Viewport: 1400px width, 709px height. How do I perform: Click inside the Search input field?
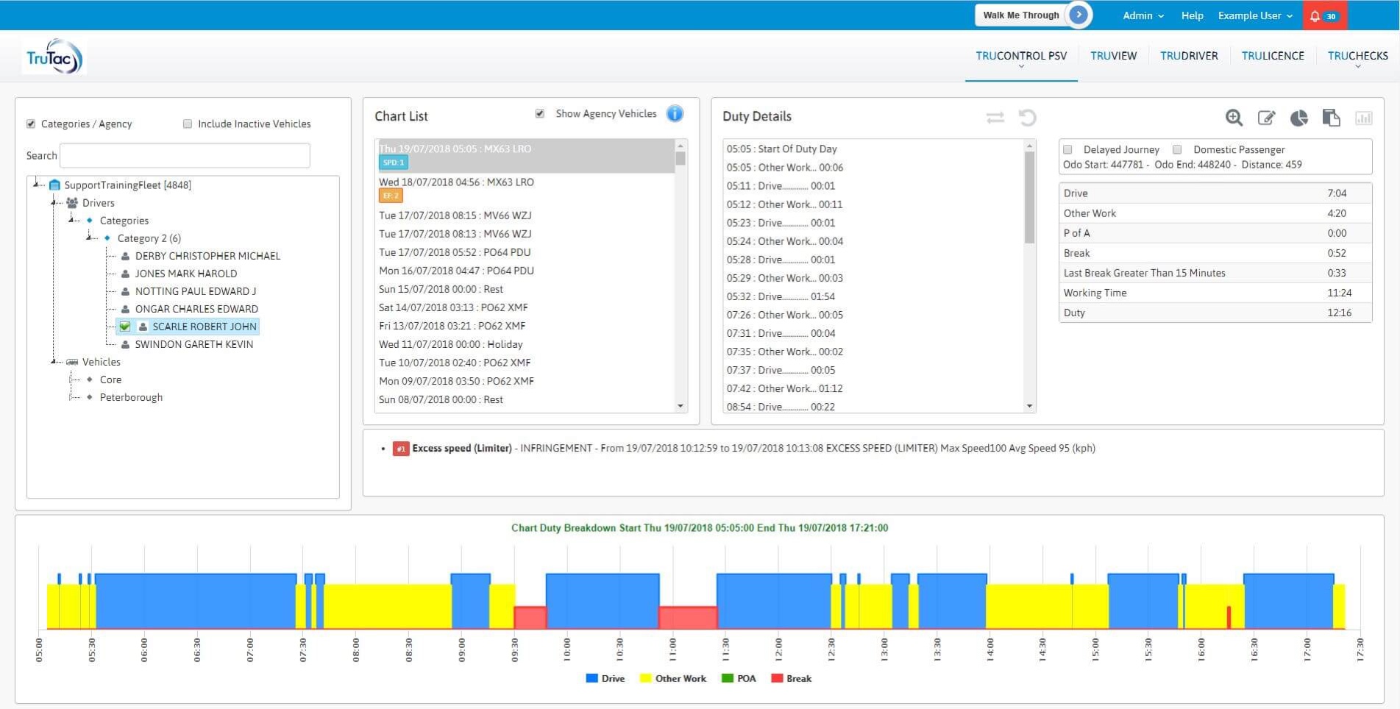184,155
